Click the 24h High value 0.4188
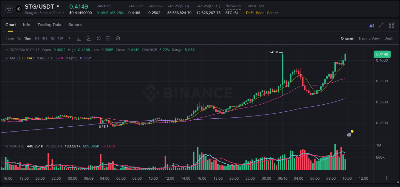The image size is (400, 187). (134, 13)
